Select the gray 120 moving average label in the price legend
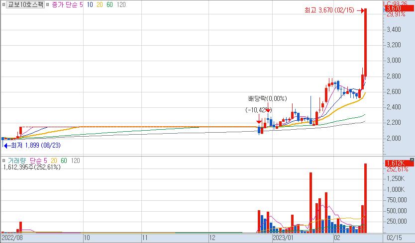This screenshot has width=415, height=243. coord(121,4)
